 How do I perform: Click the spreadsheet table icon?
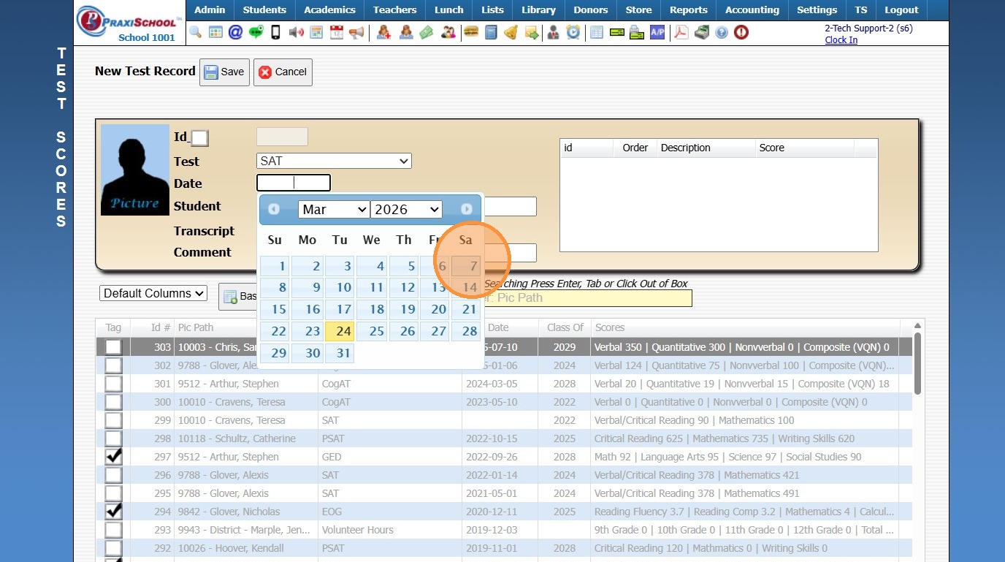pyautogui.click(x=597, y=32)
